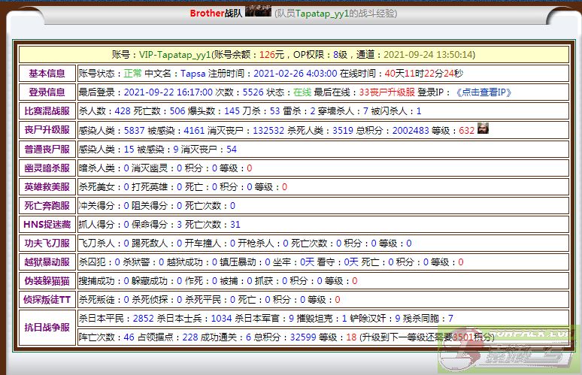This screenshot has width=582, height=375.
Task: Open the 丧尸升级服 section label
Action: point(47,130)
